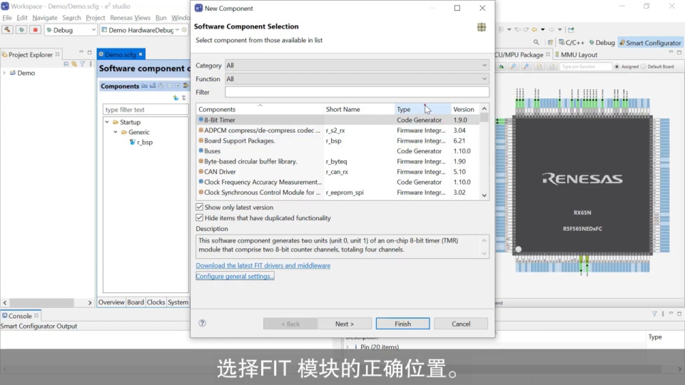
Task: Click Download the latest FIT drivers link
Action: click(263, 265)
